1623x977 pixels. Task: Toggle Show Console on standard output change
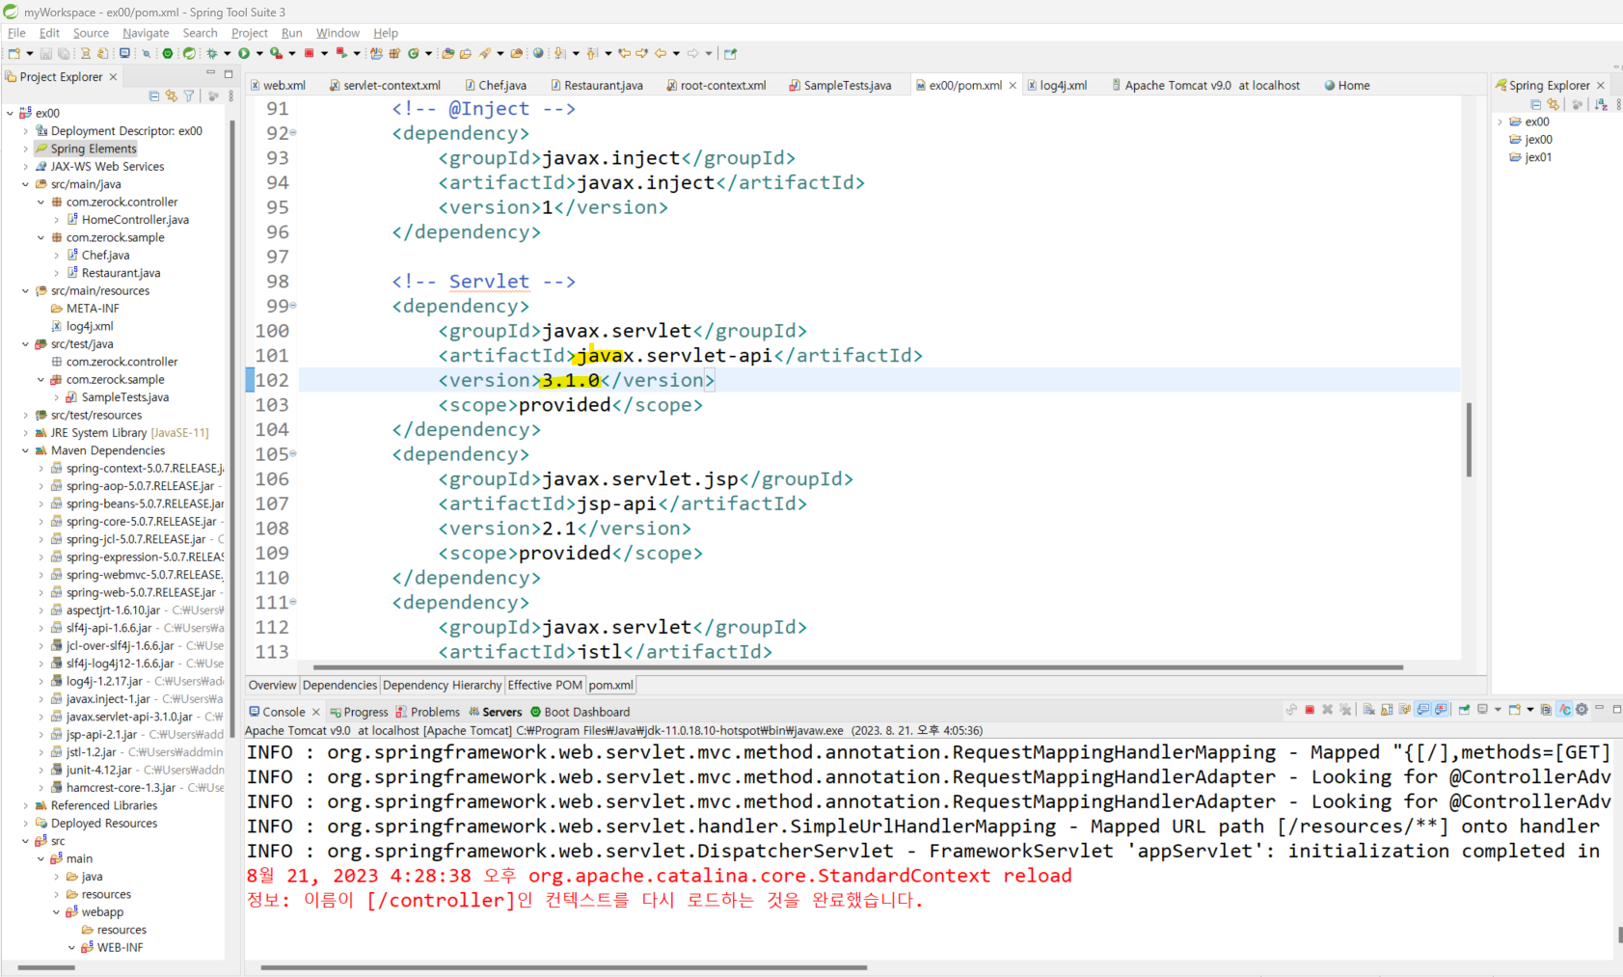[1422, 710]
